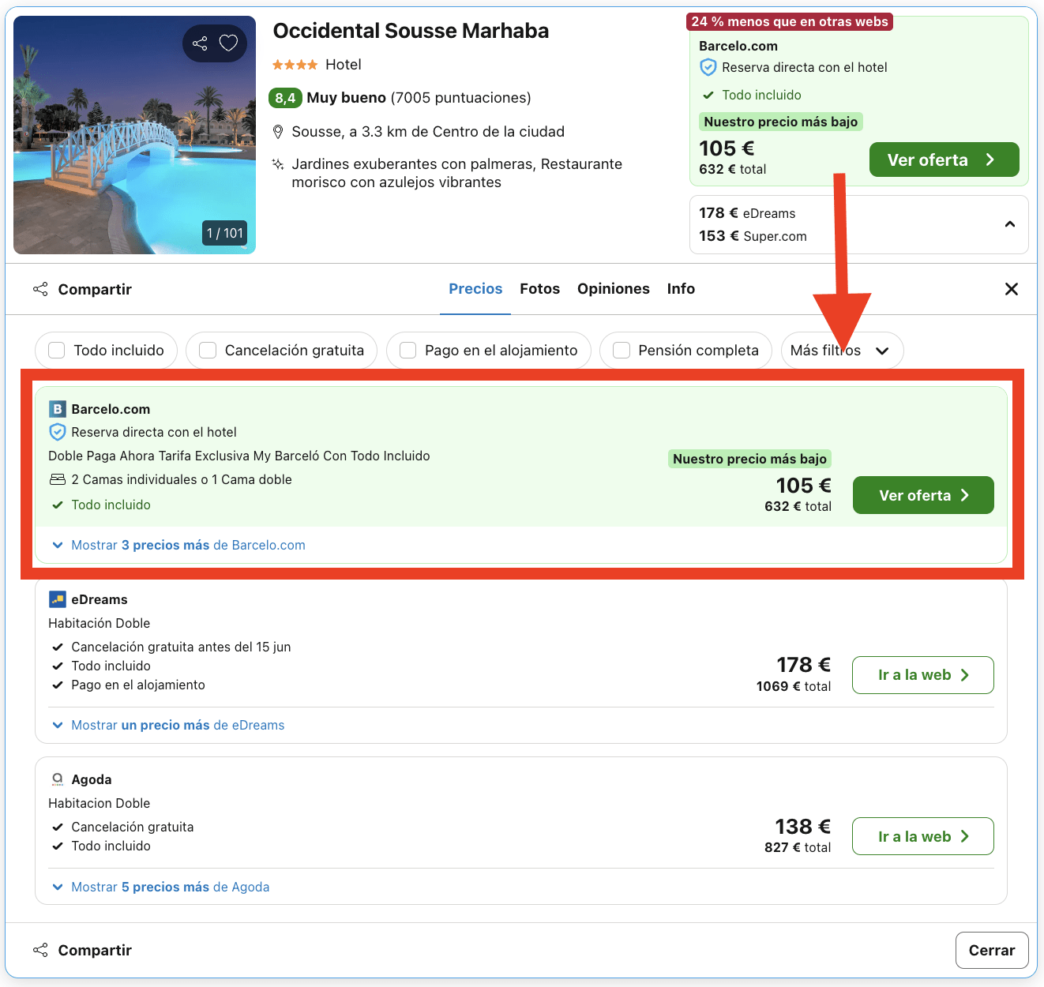Click the bottom Compartir button

pyautogui.click(x=82, y=950)
